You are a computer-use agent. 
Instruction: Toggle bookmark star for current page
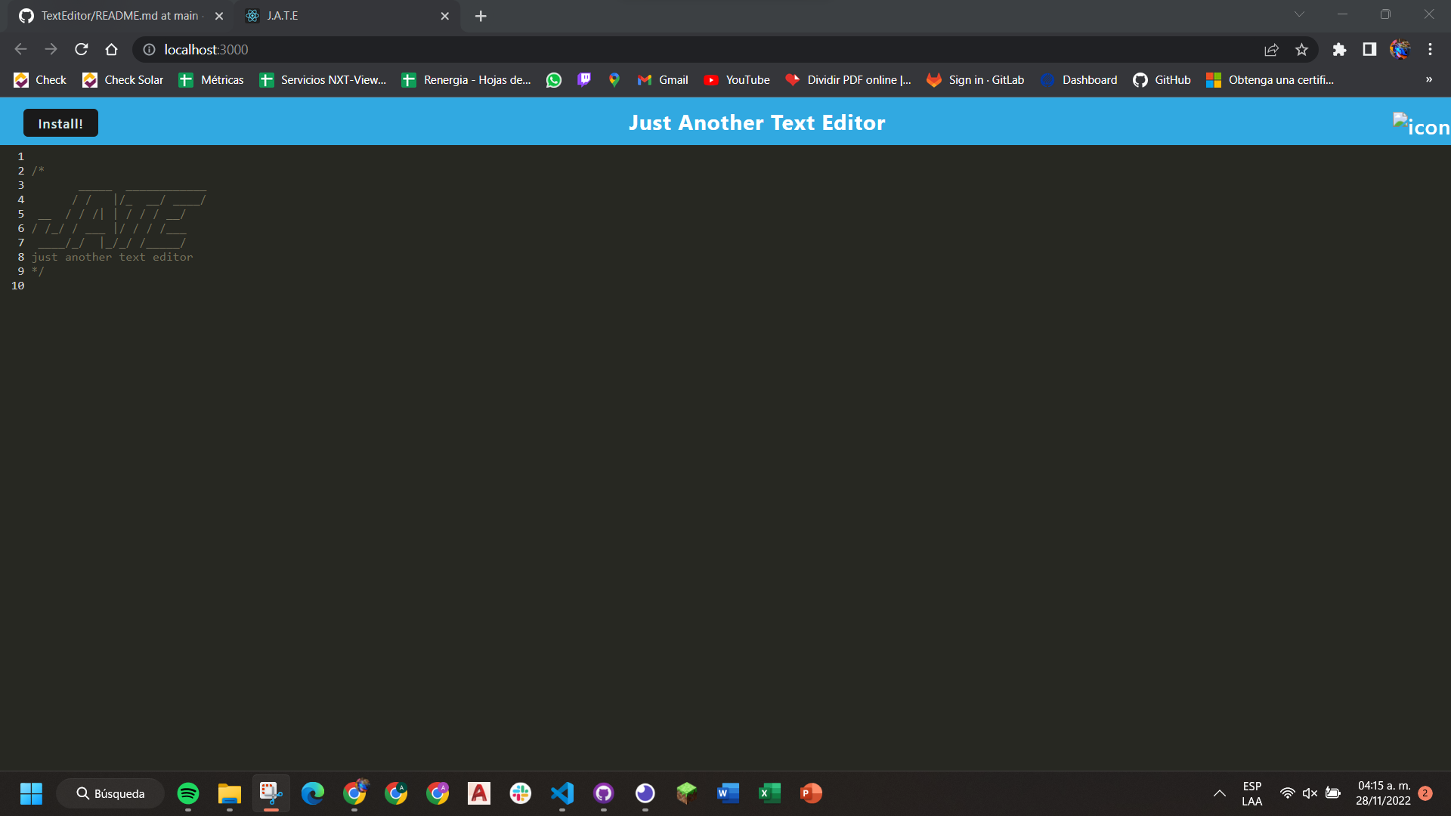(1302, 49)
